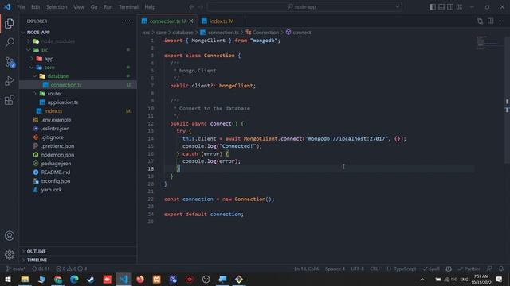Open the command center dropdown arrow
The height and width of the screenshot is (286, 510).
398,6
